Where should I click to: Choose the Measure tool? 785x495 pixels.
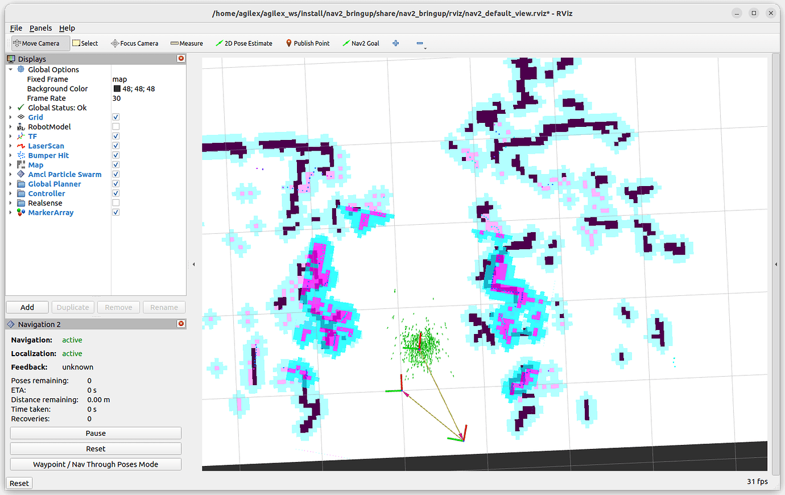[x=186, y=43]
